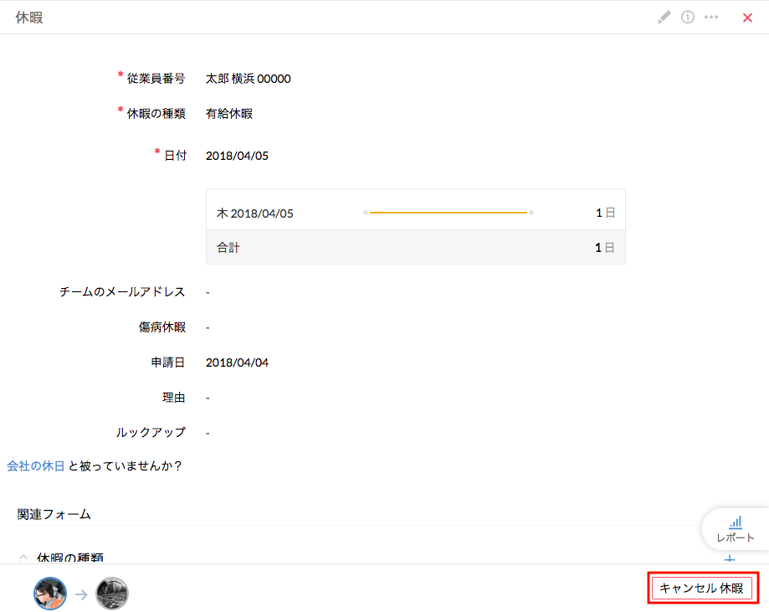Select the 有給休暇 leave type value

tap(229, 113)
